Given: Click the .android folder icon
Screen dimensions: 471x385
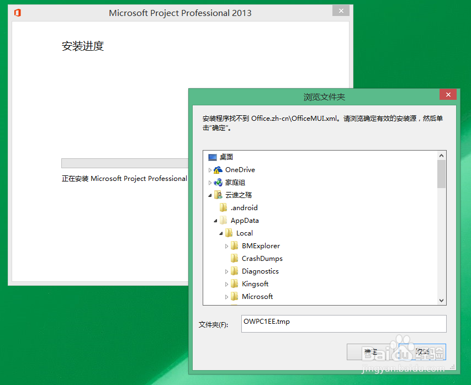Looking at the screenshot, I should click(224, 207).
